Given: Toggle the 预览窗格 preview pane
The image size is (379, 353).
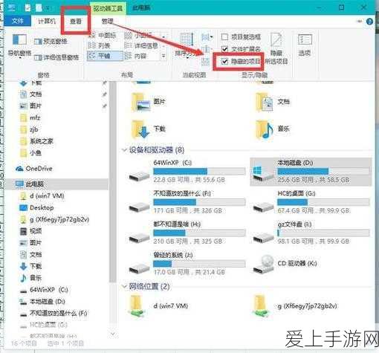Looking at the screenshot, I should point(51,42).
